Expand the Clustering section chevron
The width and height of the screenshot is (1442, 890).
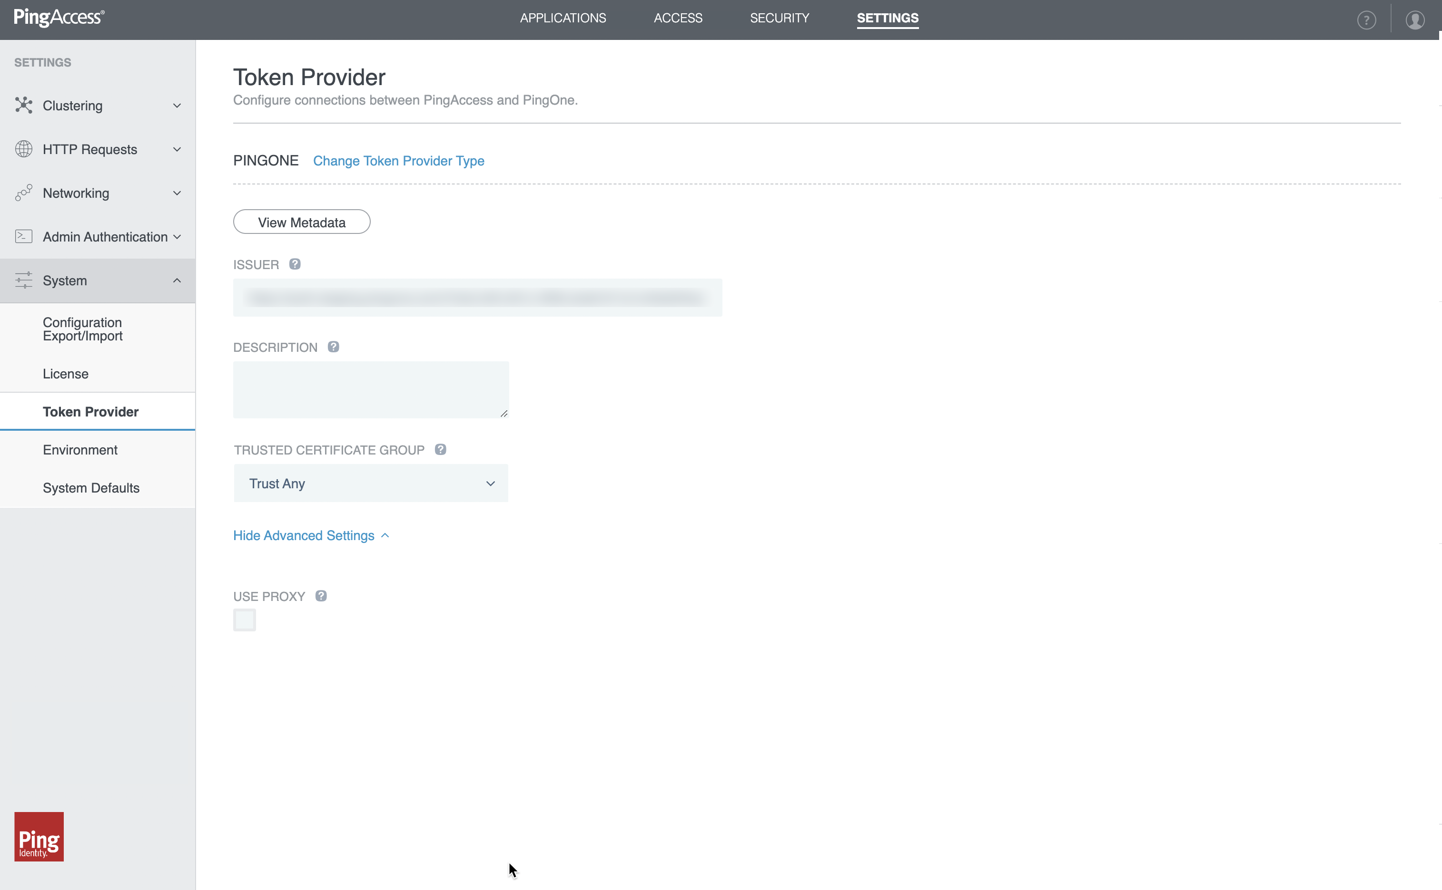click(177, 106)
